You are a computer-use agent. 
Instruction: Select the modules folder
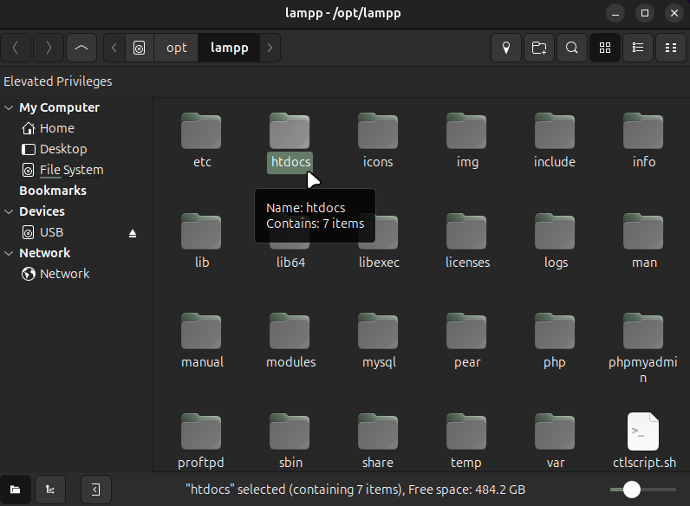290,341
